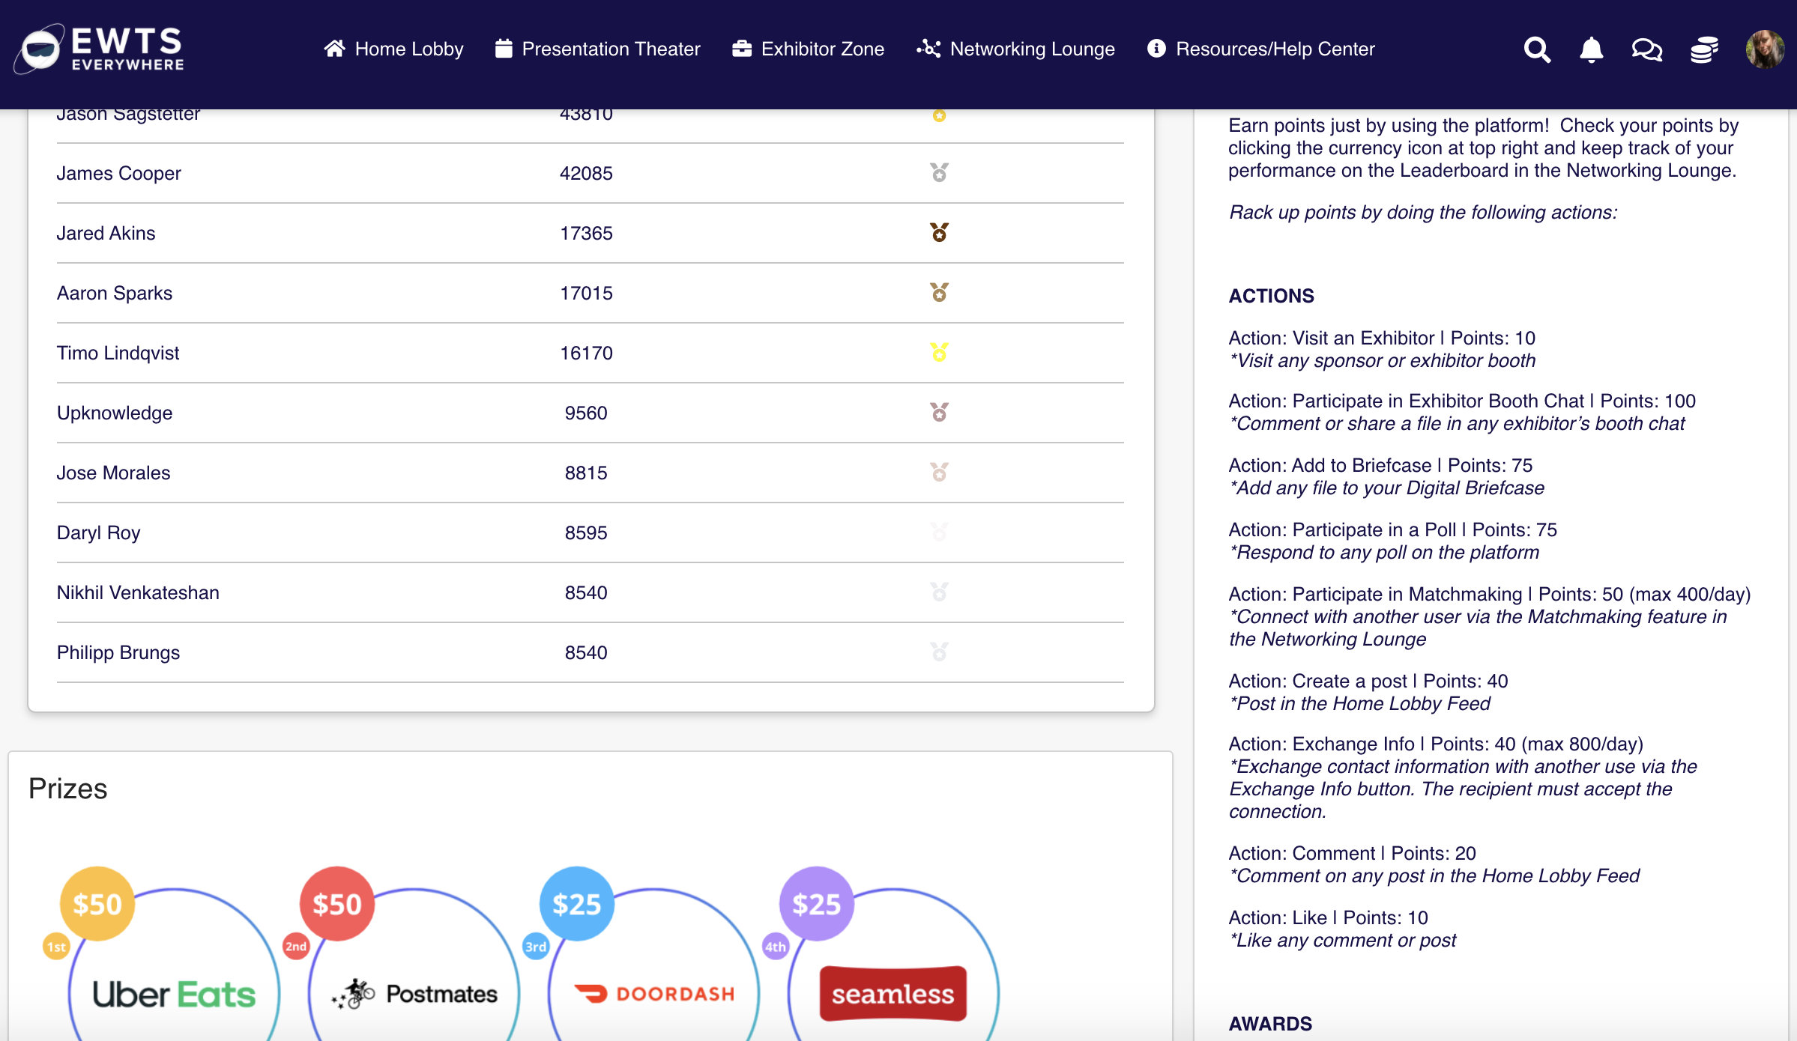Image resolution: width=1797 pixels, height=1041 pixels.
Task: Click score 9560
Action: coord(586,413)
